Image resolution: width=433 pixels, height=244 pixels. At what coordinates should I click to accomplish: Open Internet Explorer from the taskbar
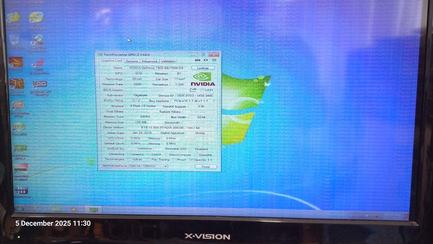37,209
